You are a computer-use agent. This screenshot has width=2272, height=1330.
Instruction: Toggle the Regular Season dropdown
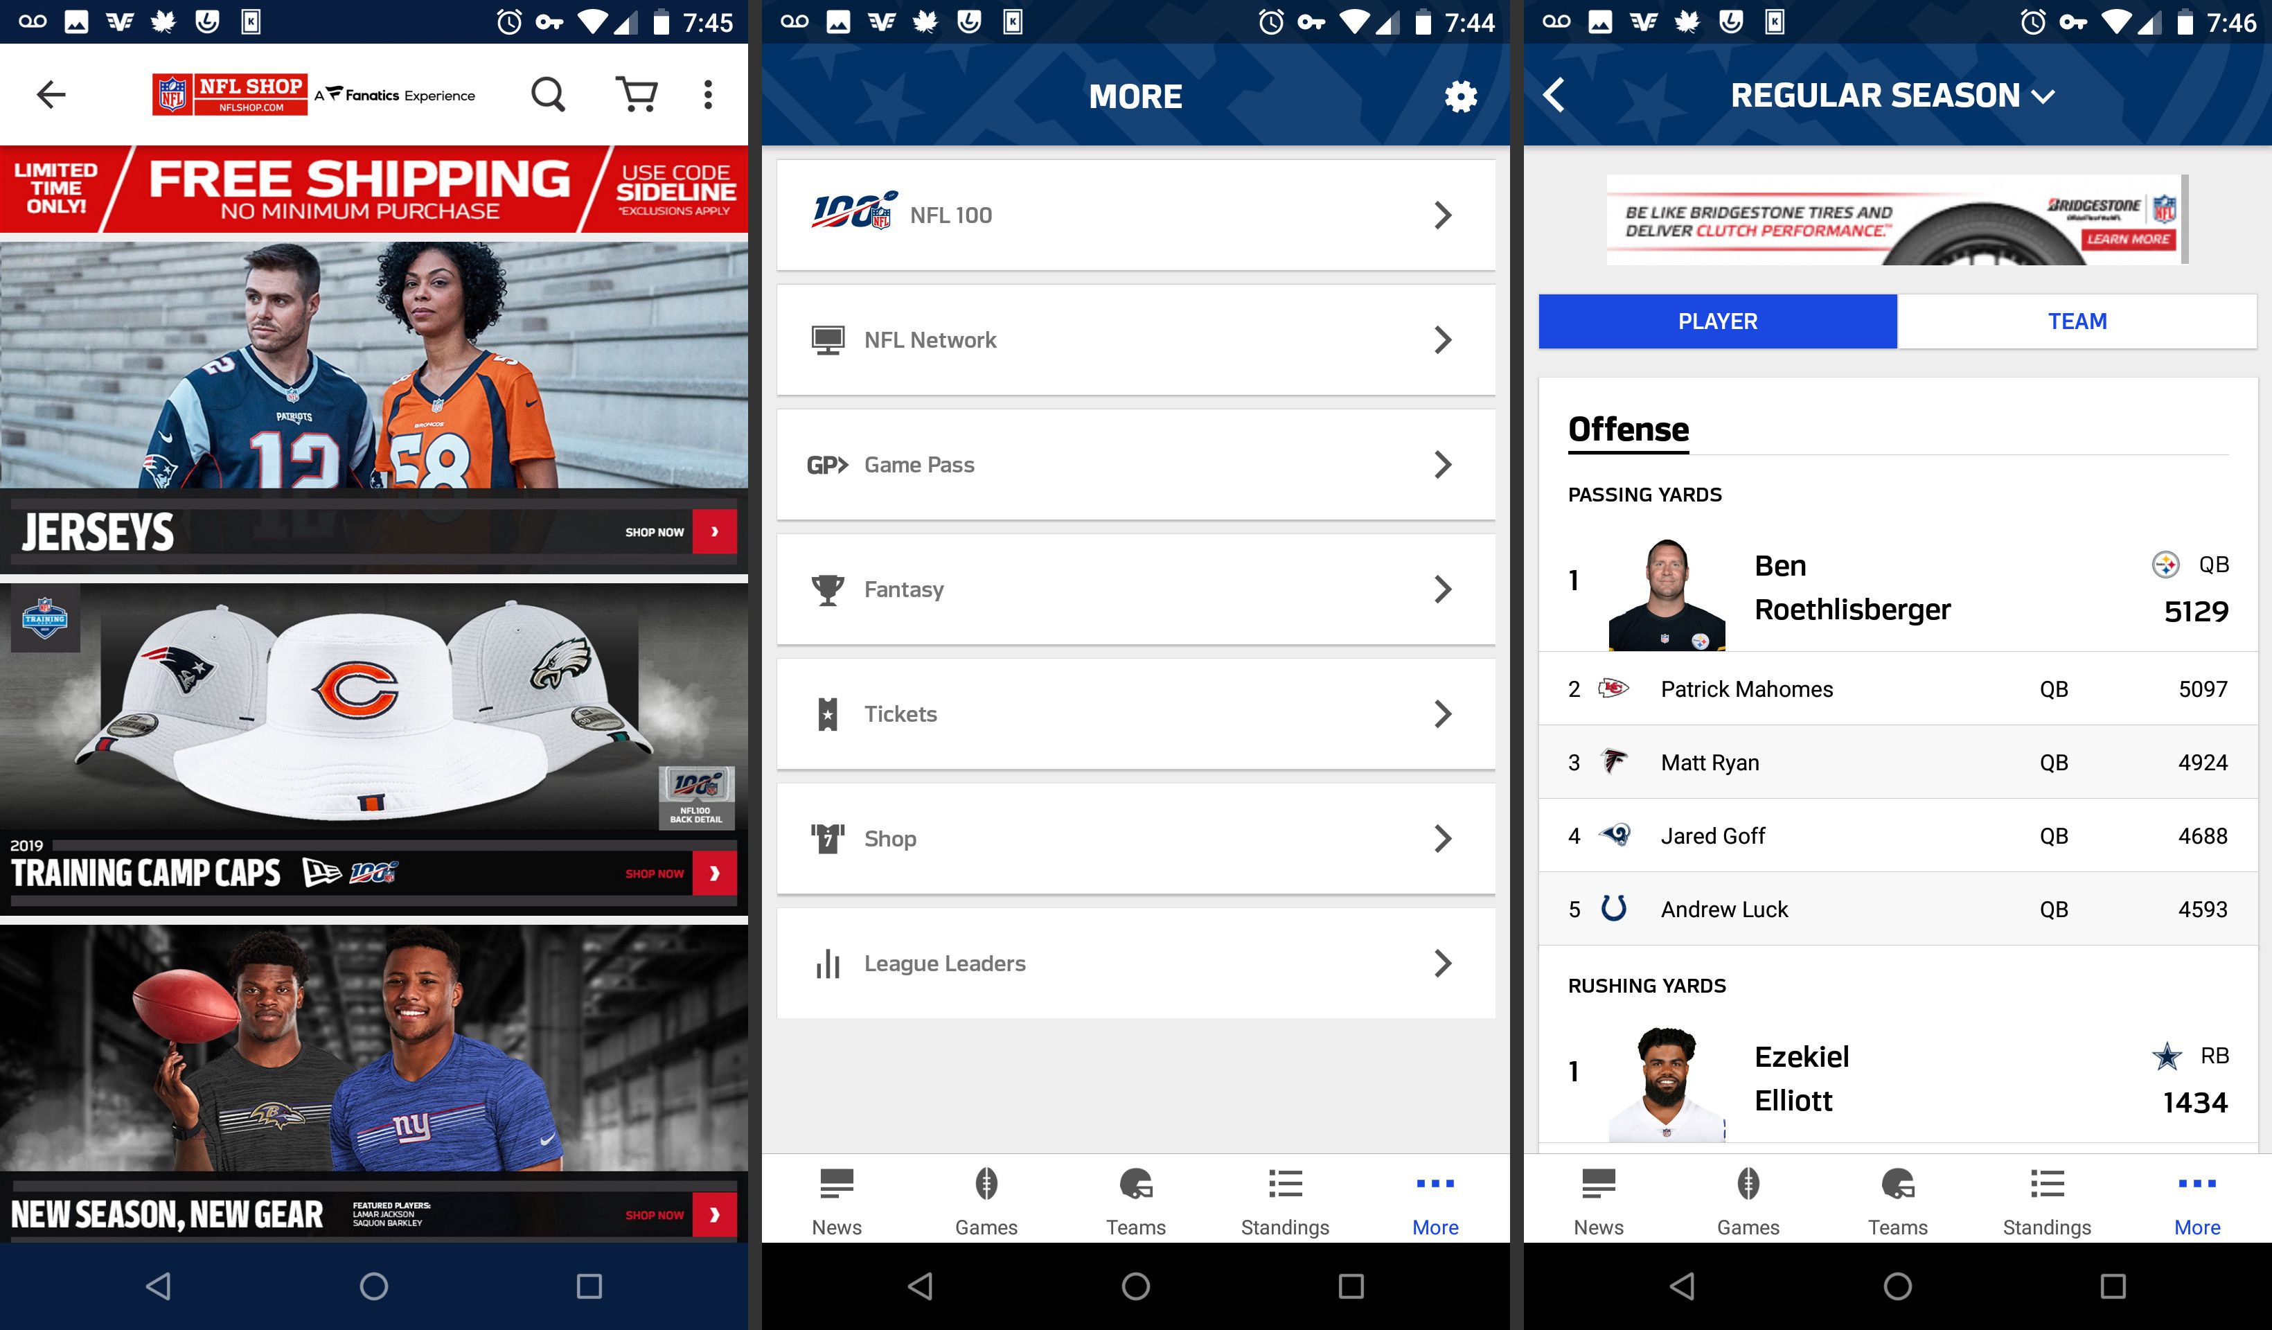coord(1894,95)
